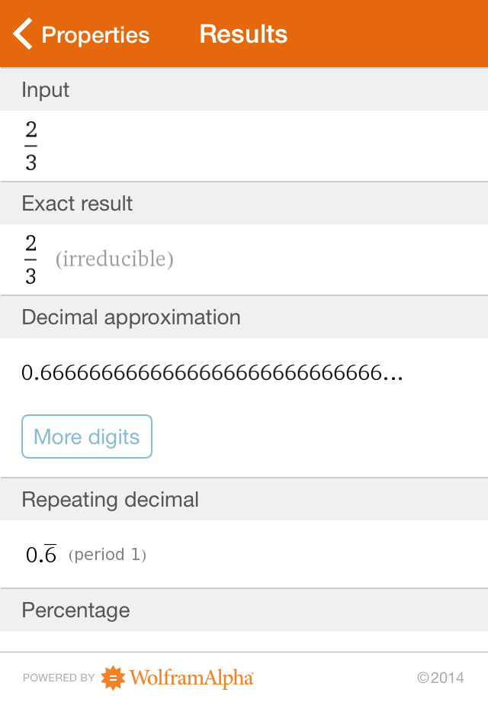Viewport: 488px width, 702px height.
Task: Tap the Properties navigation label
Action: (95, 34)
